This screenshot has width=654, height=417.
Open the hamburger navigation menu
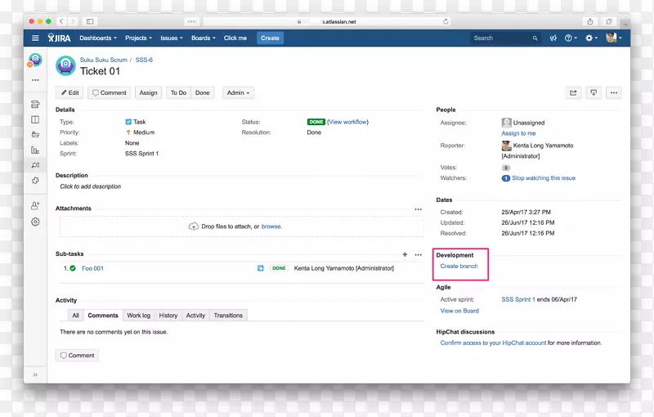click(35, 38)
